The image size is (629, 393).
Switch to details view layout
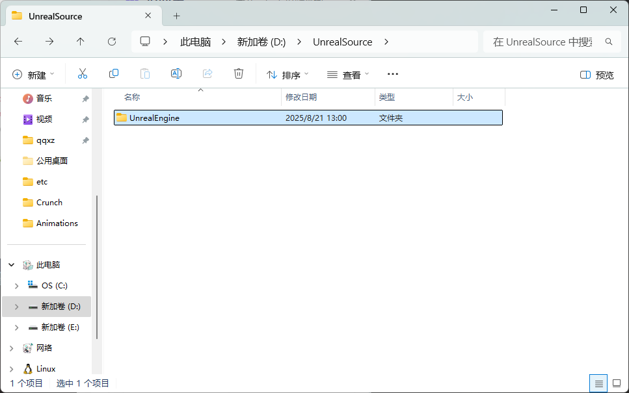coord(598,383)
